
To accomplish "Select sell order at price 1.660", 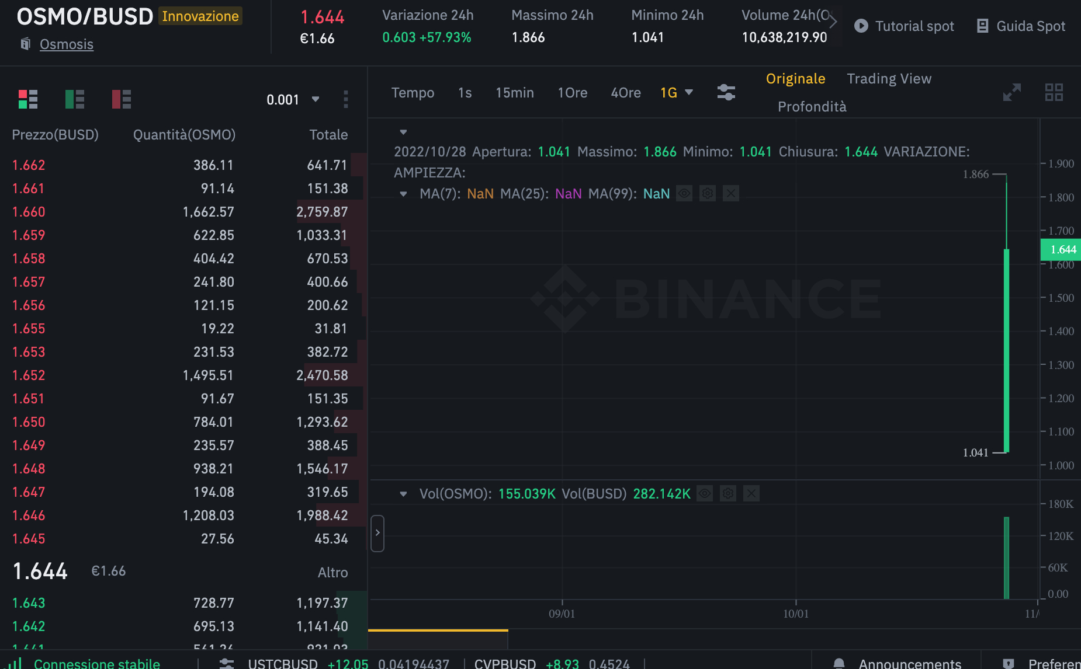I will [x=182, y=212].
